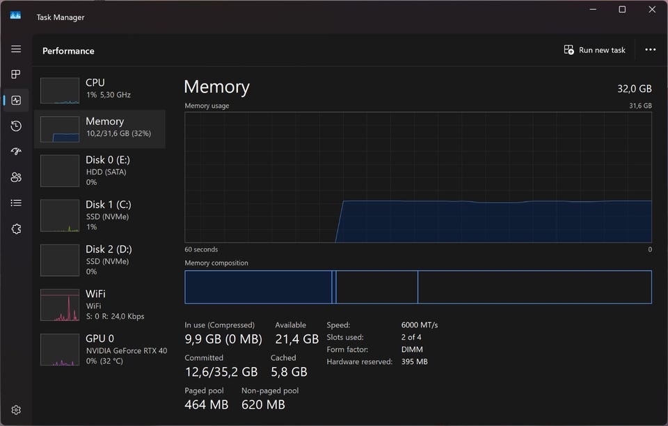The image size is (668, 426).
Task: Select Disk 0 (E:) HDD entry
Action: 101,170
